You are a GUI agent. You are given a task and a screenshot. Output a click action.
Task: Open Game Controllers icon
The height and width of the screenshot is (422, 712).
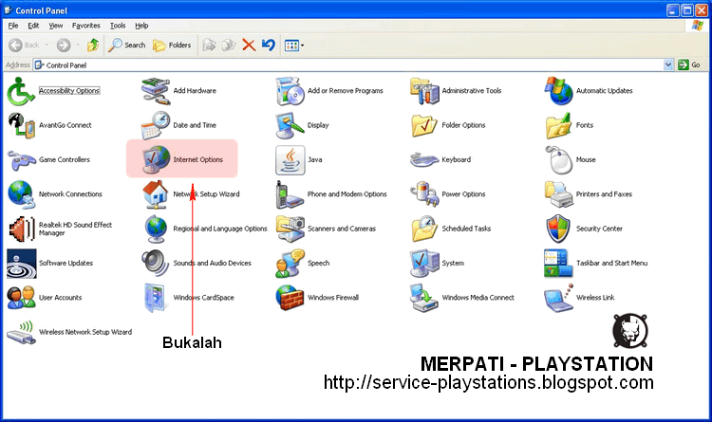(21, 159)
